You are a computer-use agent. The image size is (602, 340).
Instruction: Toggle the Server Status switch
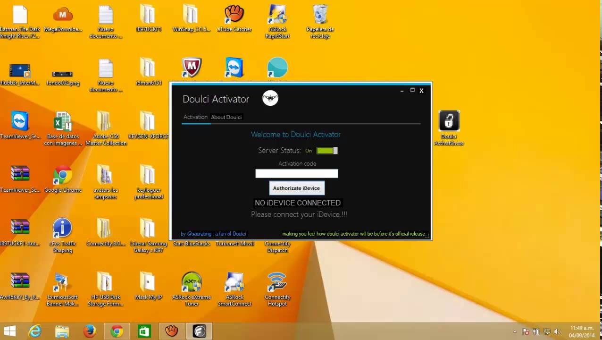tap(327, 151)
